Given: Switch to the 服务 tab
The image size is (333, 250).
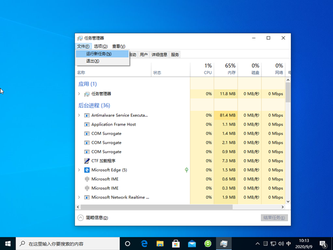Looking at the screenshot, I should click(175, 54).
